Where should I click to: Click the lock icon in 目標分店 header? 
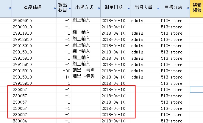187,9
